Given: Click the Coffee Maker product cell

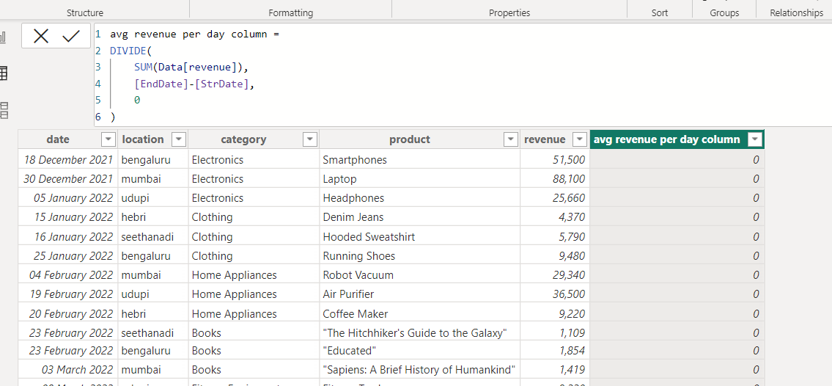Looking at the screenshot, I should click(x=420, y=314).
